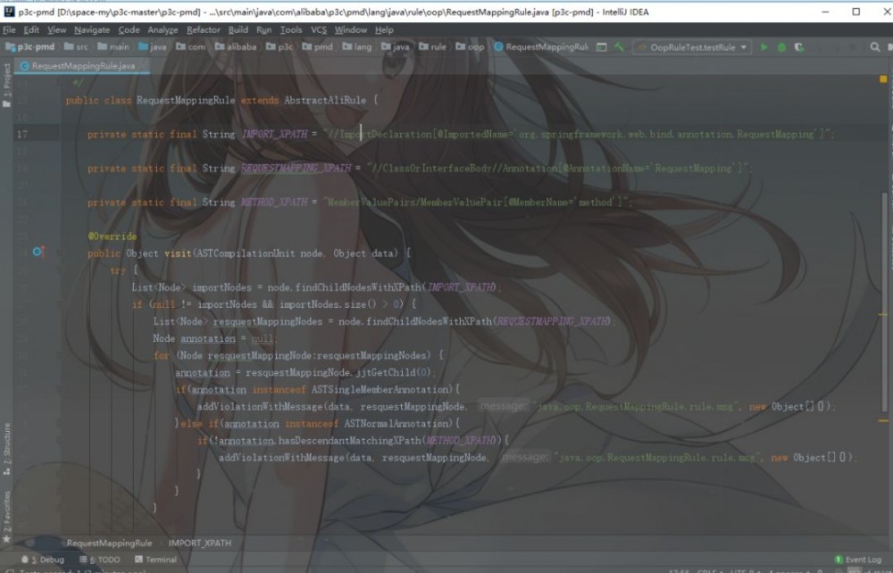Screen dimensions: 893x573
Task: Click the yellow inspection indicator square
Action: [883, 79]
